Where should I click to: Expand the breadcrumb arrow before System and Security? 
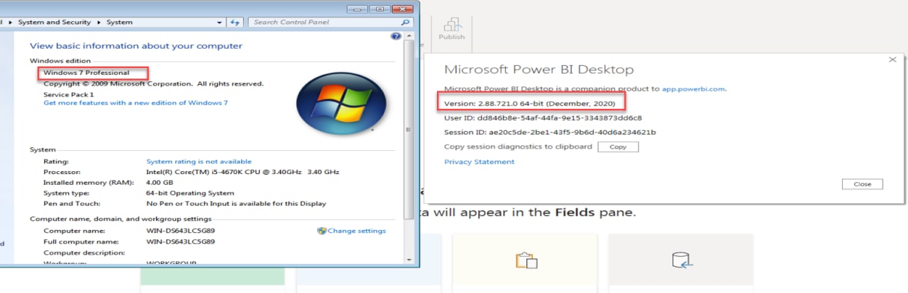pos(11,23)
